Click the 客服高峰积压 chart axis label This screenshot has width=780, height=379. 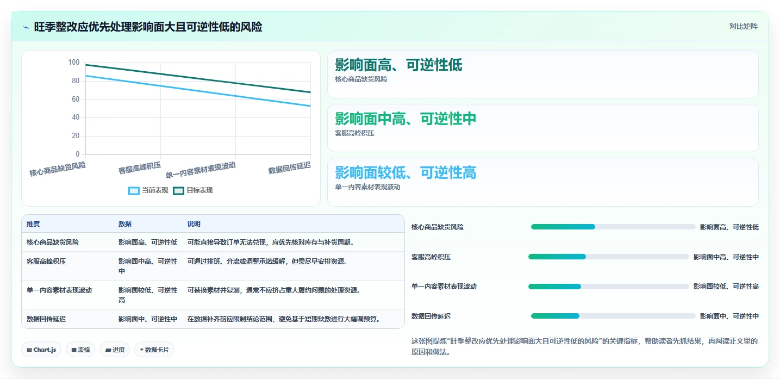point(140,168)
